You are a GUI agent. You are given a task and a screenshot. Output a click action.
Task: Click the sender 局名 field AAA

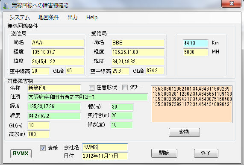tap(58, 43)
